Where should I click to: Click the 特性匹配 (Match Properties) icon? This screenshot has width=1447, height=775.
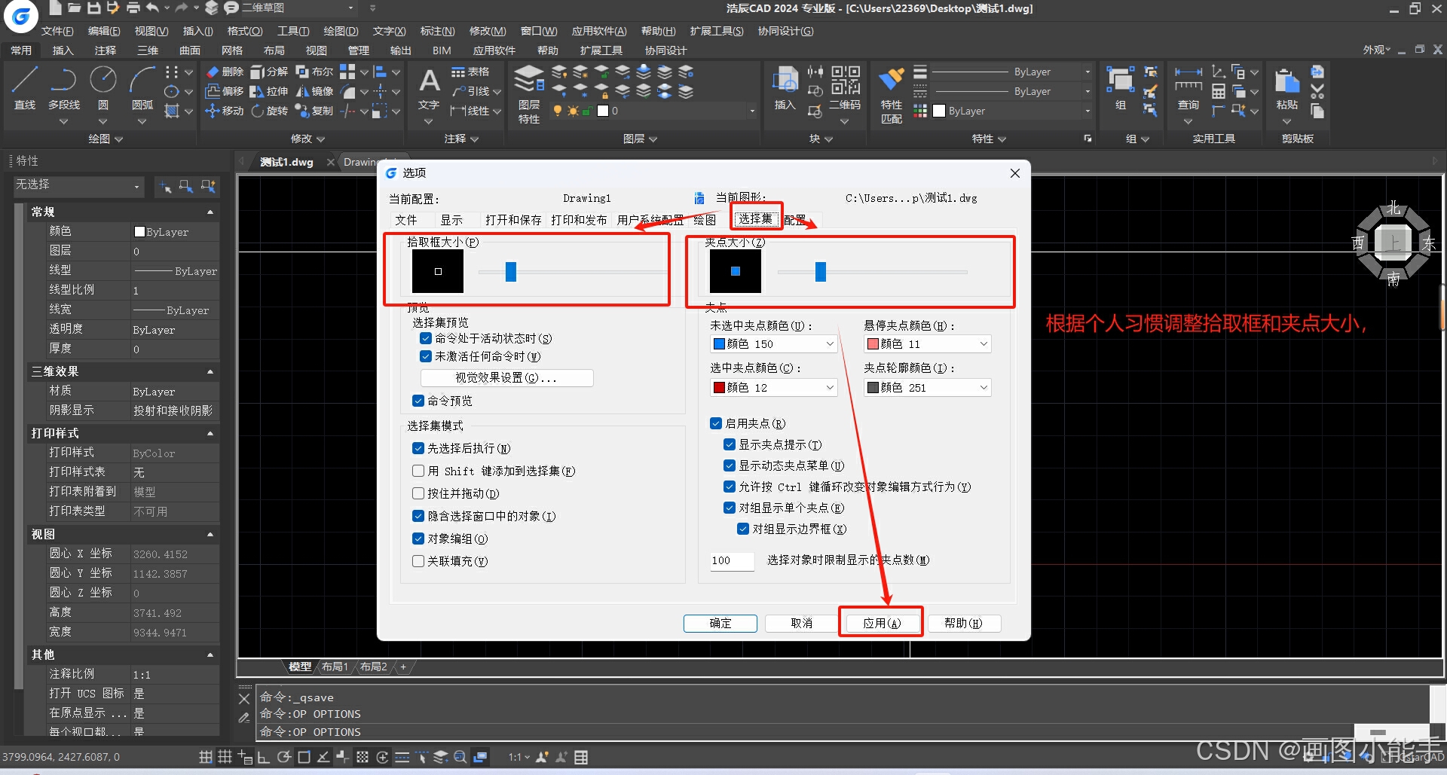(x=892, y=94)
